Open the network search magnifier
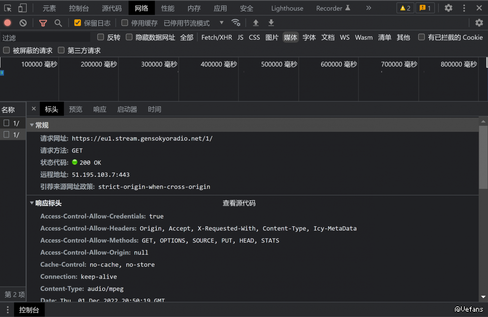 58,23
